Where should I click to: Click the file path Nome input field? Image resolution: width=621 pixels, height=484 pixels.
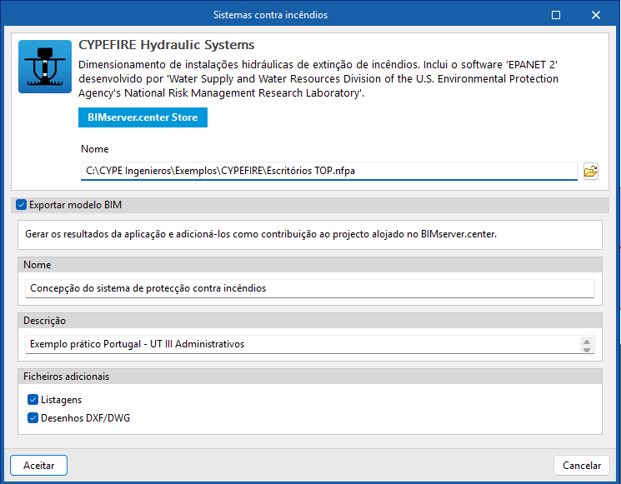(328, 171)
